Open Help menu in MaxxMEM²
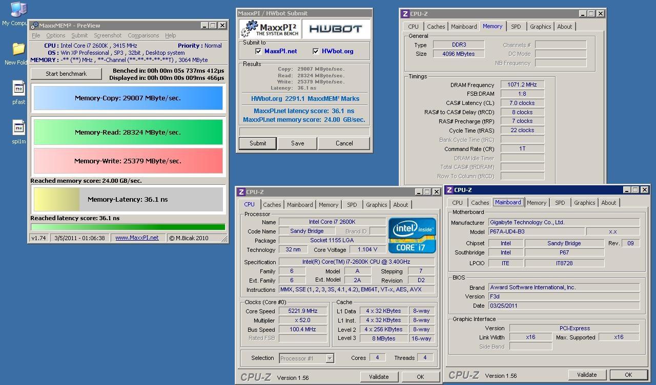656x385 pixels. click(171, 35)
